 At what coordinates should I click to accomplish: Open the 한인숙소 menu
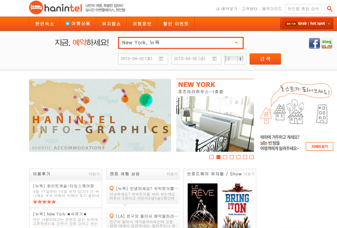(45, 24)
